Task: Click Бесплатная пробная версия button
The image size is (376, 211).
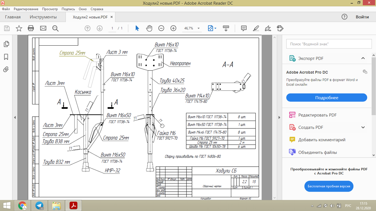Action: click(329, 186)
